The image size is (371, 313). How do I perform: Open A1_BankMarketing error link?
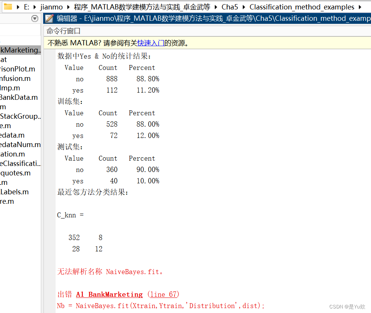pyautogui.click(x=109, y=294)
